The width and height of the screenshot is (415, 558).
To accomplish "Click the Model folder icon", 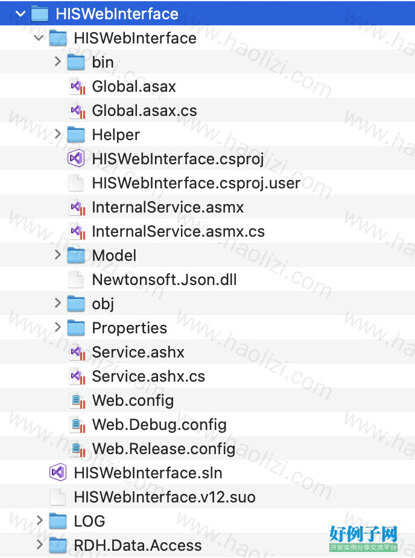I will (76, 255).
